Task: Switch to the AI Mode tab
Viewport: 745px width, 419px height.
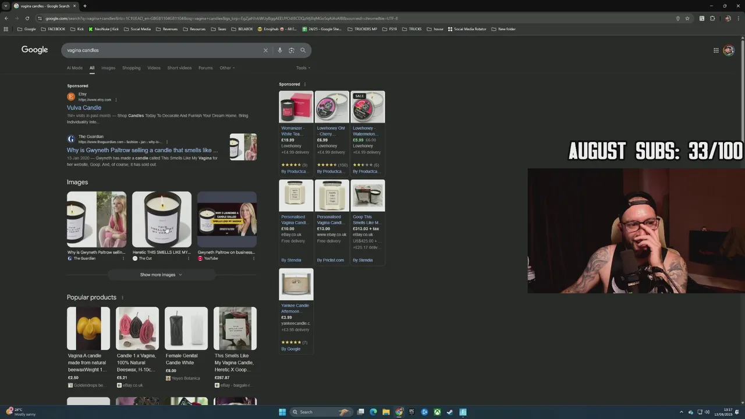Action: tap(74, 68)
